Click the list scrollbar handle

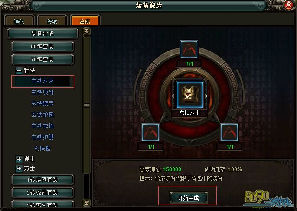point(87,105)
